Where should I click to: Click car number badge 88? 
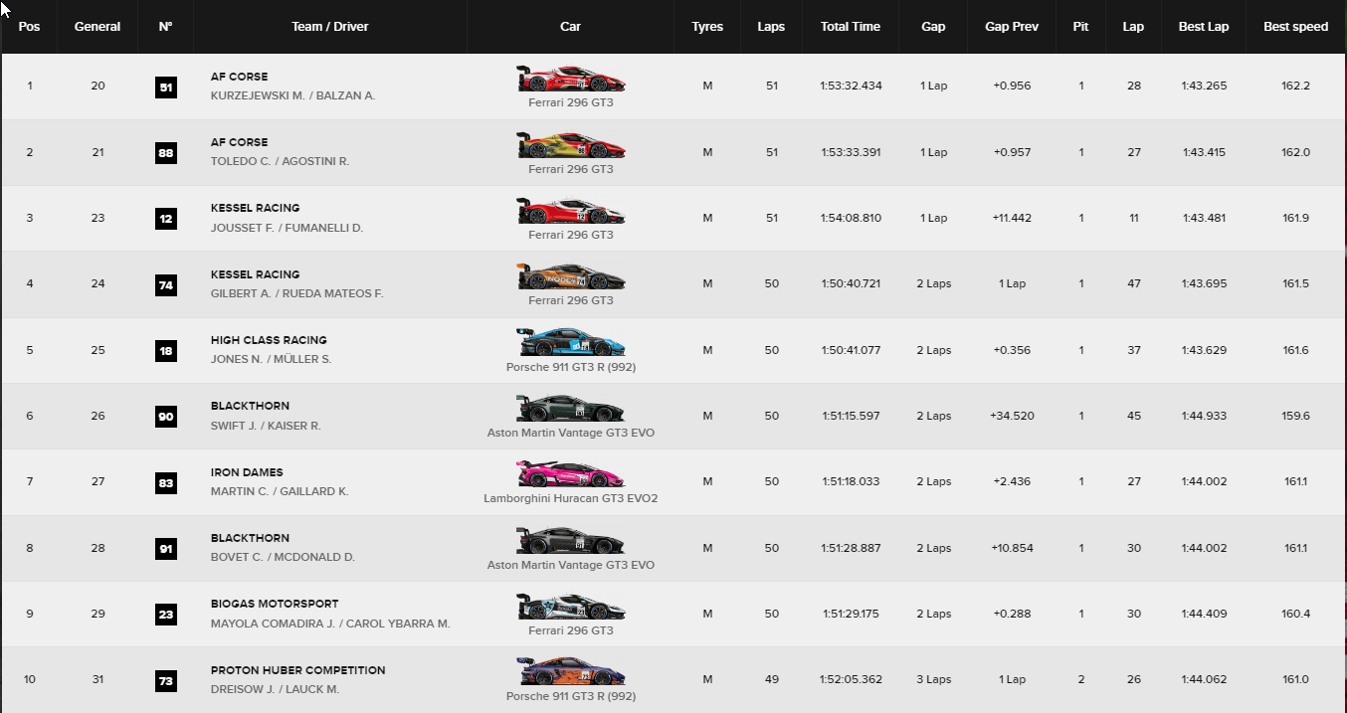pyautogui.click(x=166, y=152)
